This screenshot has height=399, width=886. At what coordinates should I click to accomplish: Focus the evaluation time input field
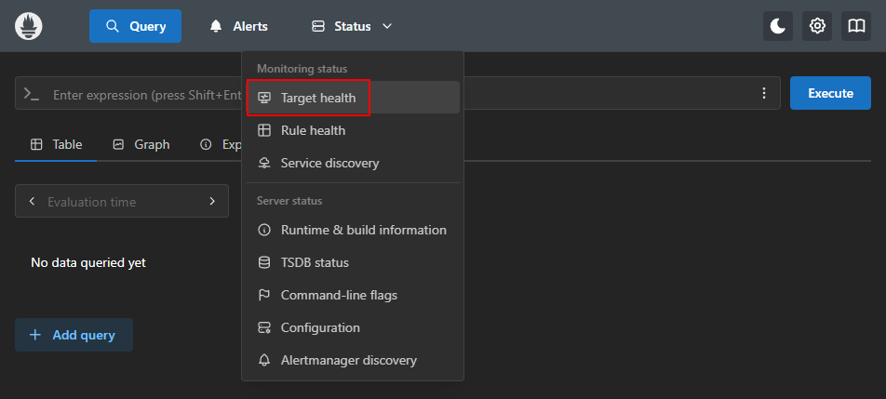pos(121,202)
